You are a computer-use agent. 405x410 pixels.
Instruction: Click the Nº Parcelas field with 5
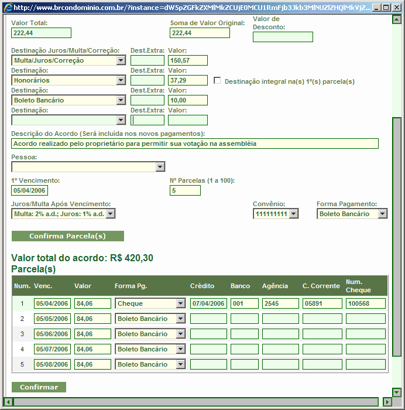point(185,190)
